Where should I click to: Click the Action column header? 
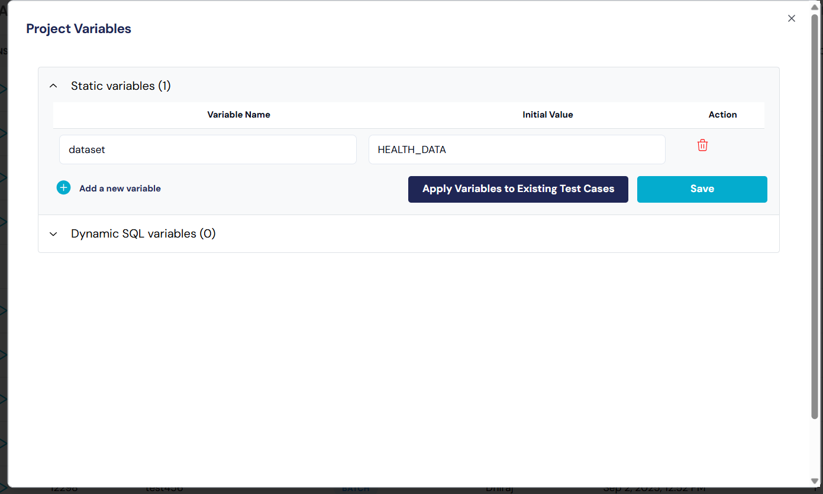722,115
